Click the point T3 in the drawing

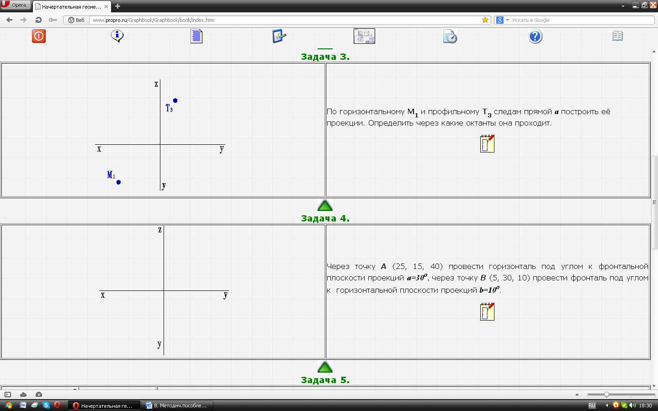(x=175, y=100)
